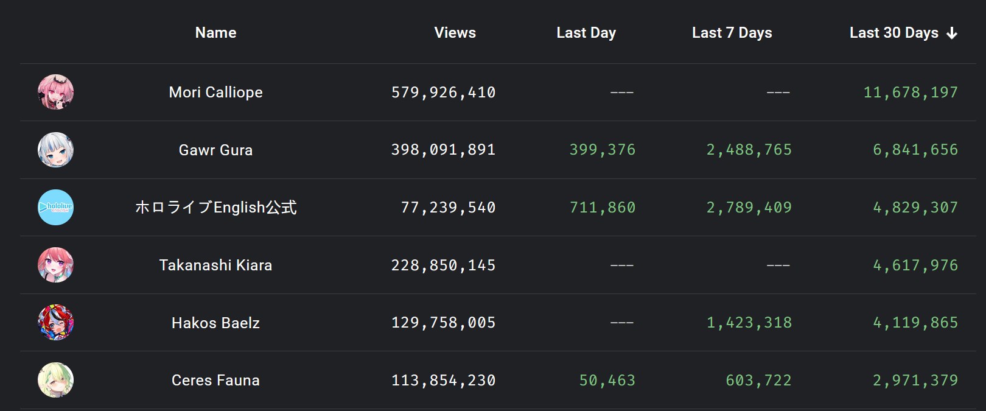Open the Mori Calliope channel name
Screen dimensions: 986x411
215,93
